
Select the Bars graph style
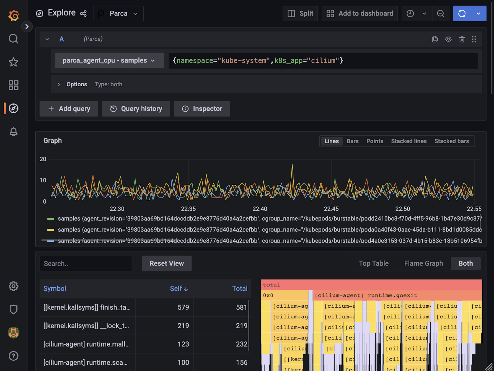tap(352, 141)
